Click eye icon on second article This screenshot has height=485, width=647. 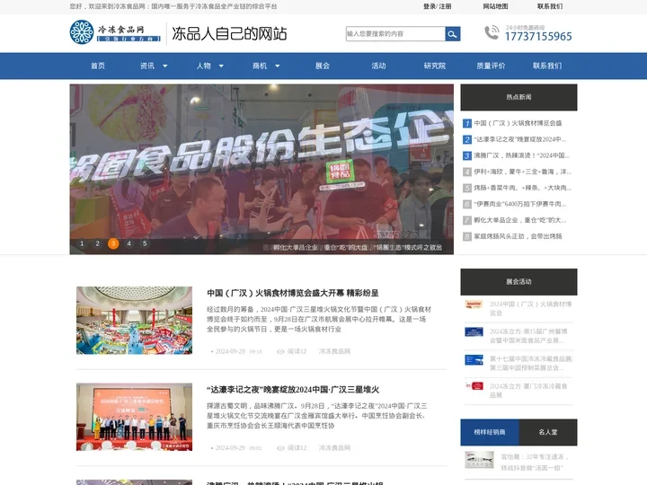(x=280, y=448)
